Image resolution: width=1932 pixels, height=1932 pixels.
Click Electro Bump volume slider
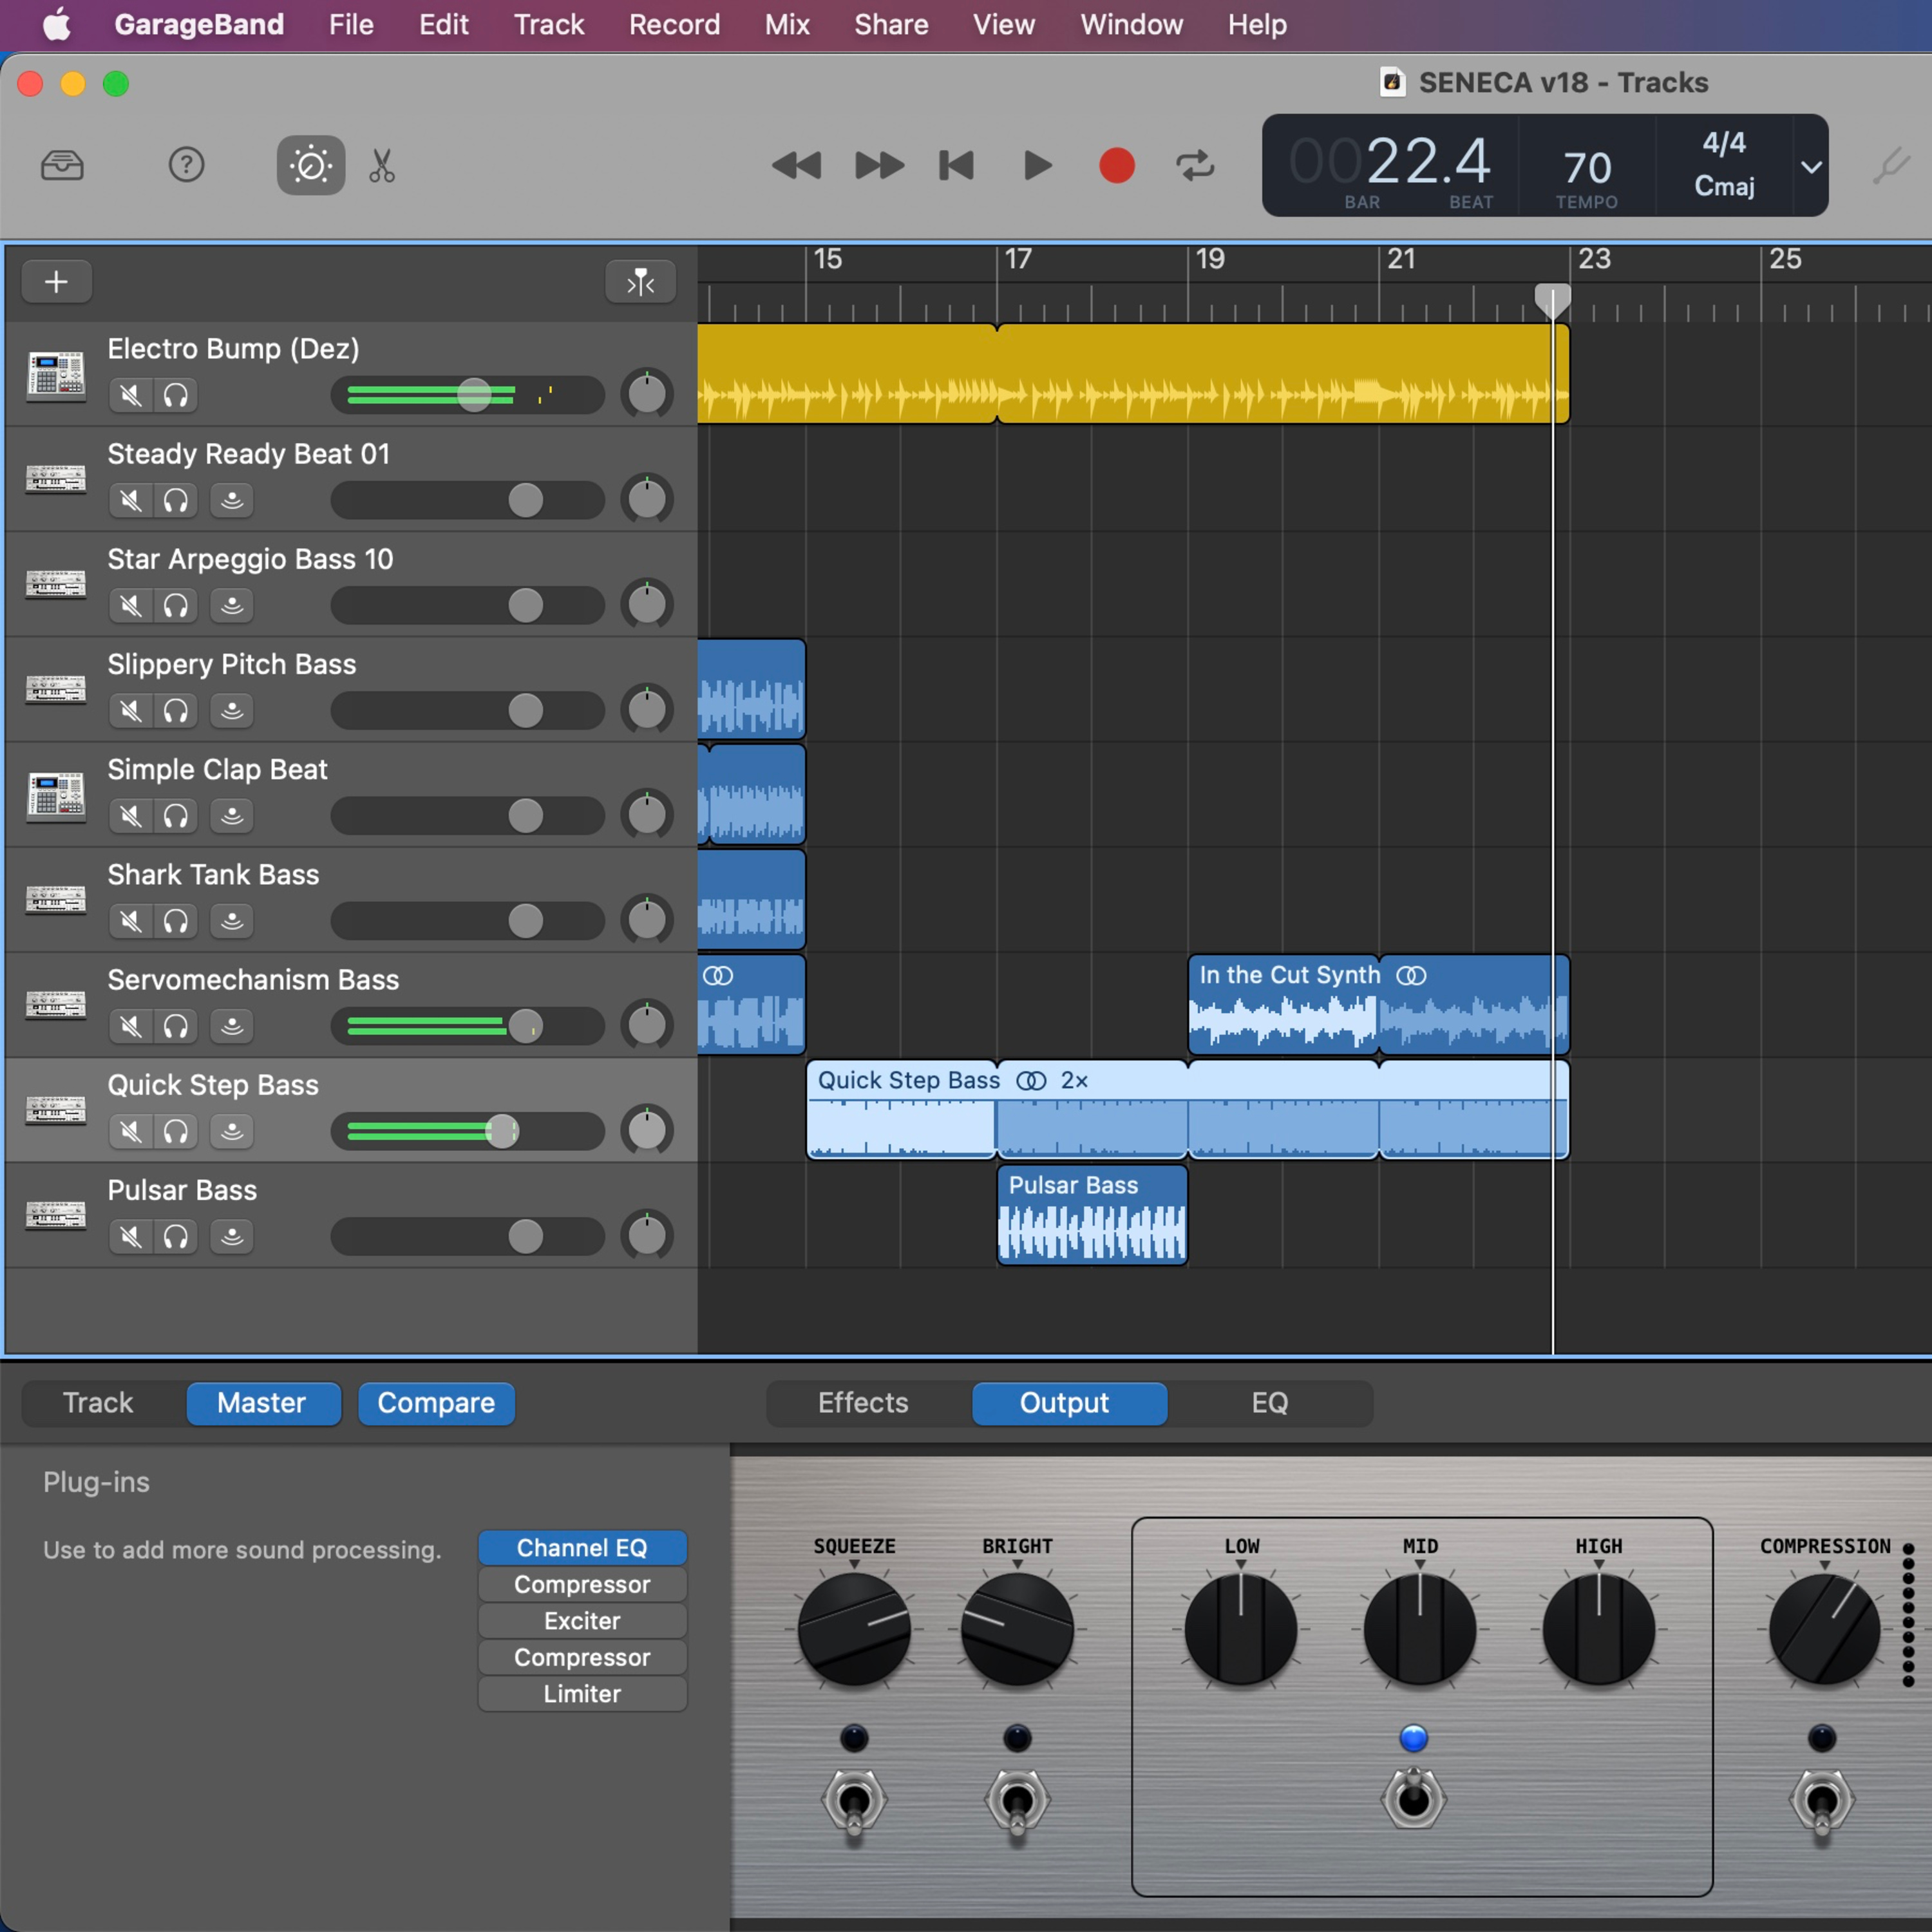tap(474, 395)
